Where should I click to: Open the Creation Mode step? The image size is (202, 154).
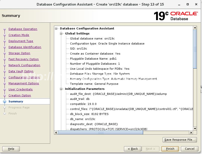[x=19, y=35]
